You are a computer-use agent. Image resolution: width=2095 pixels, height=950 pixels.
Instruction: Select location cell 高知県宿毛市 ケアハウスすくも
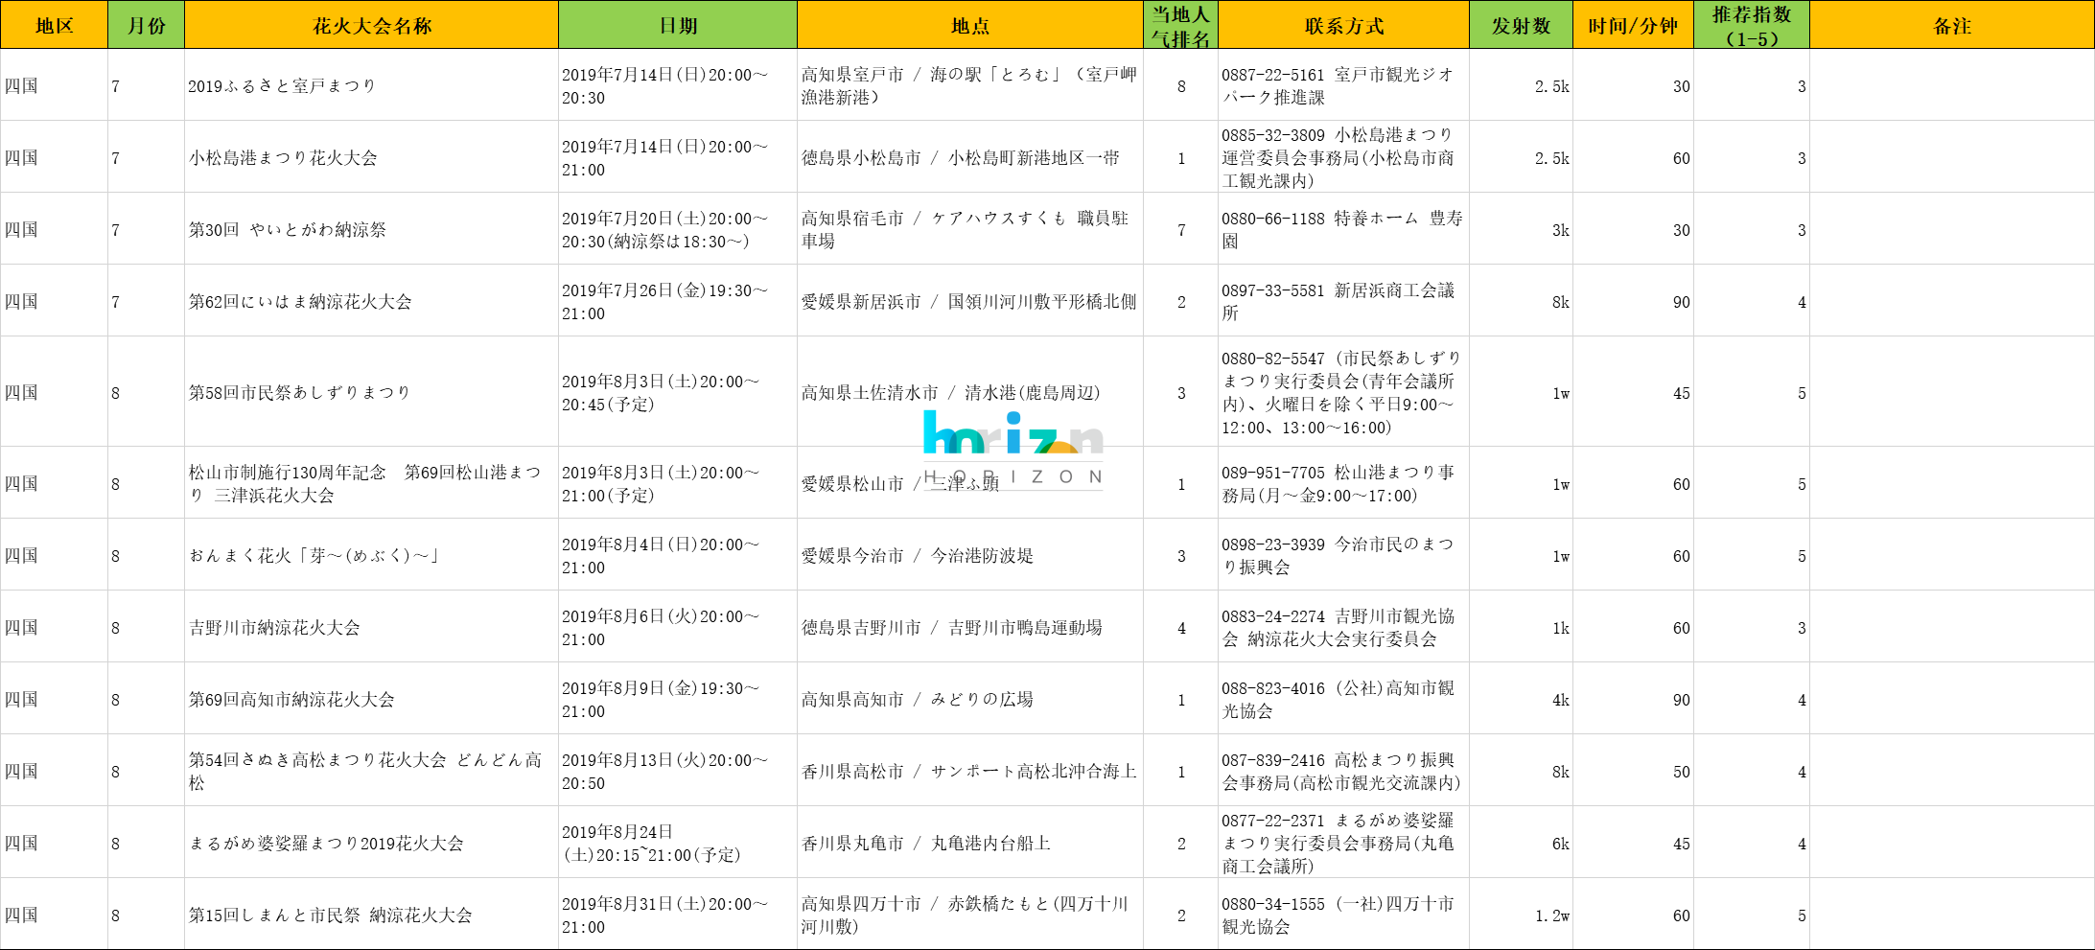coord(970,229)
